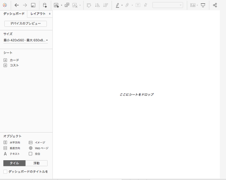
Task: Click the Tableau logo start icon
Action: pyautogui.click(x=5, y=5)
